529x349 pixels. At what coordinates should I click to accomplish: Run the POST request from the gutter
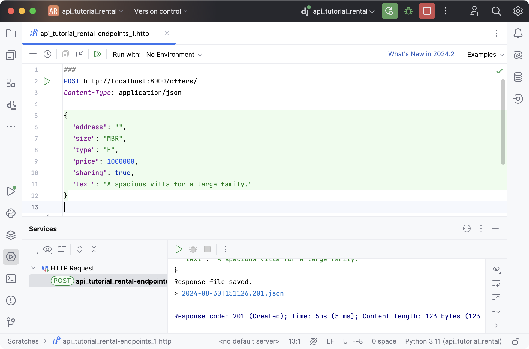47,81
